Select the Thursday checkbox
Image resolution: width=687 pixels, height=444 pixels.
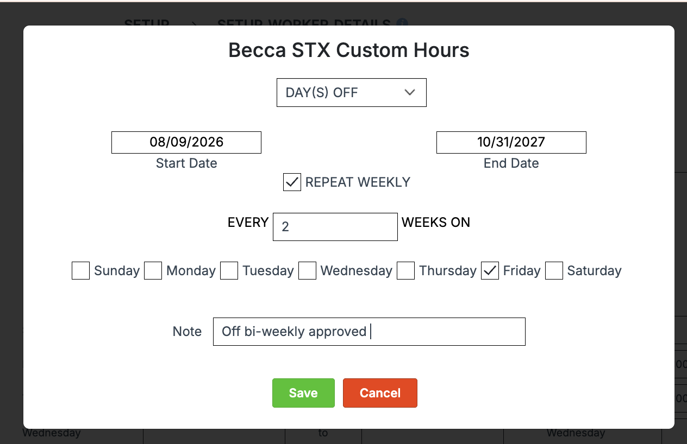pos(405,270)
